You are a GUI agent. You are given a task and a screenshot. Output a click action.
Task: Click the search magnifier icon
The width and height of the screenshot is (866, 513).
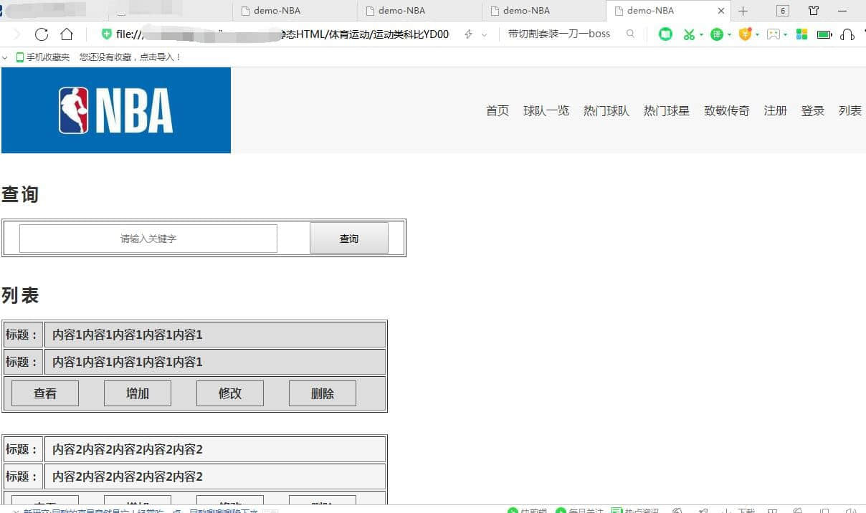coord(630,34)
